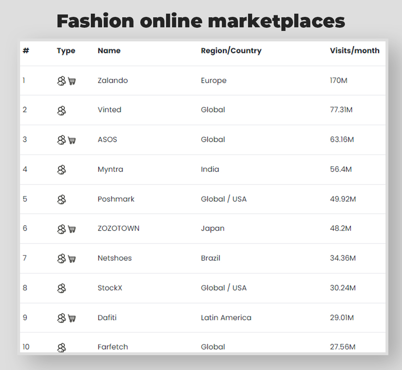Select the Vinted name cell
Viewport: 402px width, 370px height.
coord(109,110)
